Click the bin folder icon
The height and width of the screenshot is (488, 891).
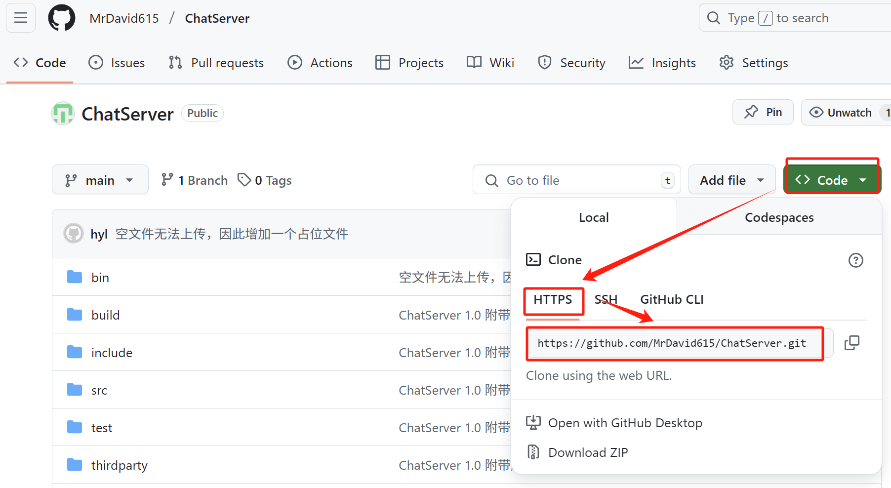[75, 277]
